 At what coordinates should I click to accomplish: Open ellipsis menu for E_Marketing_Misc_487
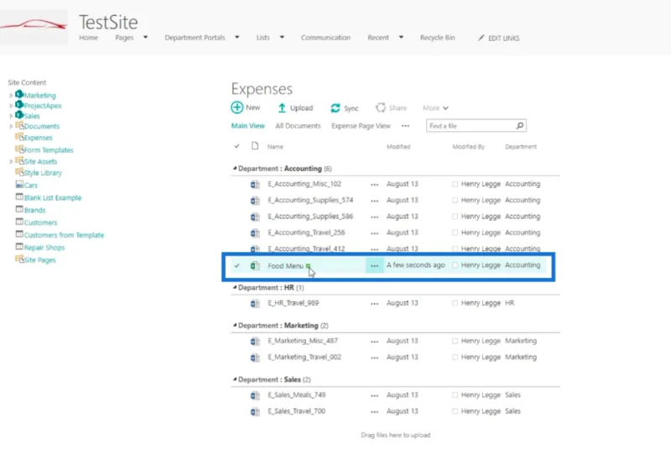pos(374,342)
